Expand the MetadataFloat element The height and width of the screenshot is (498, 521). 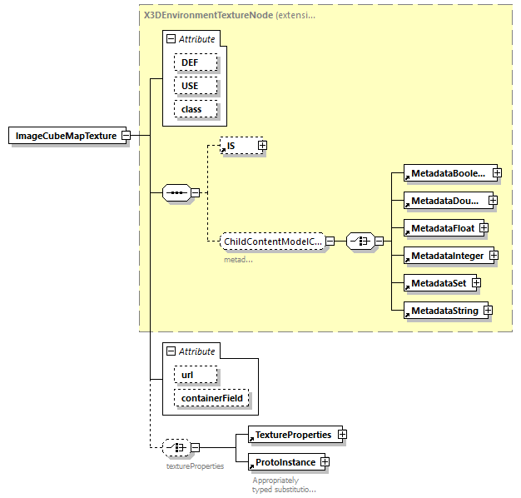click(482, 227)
